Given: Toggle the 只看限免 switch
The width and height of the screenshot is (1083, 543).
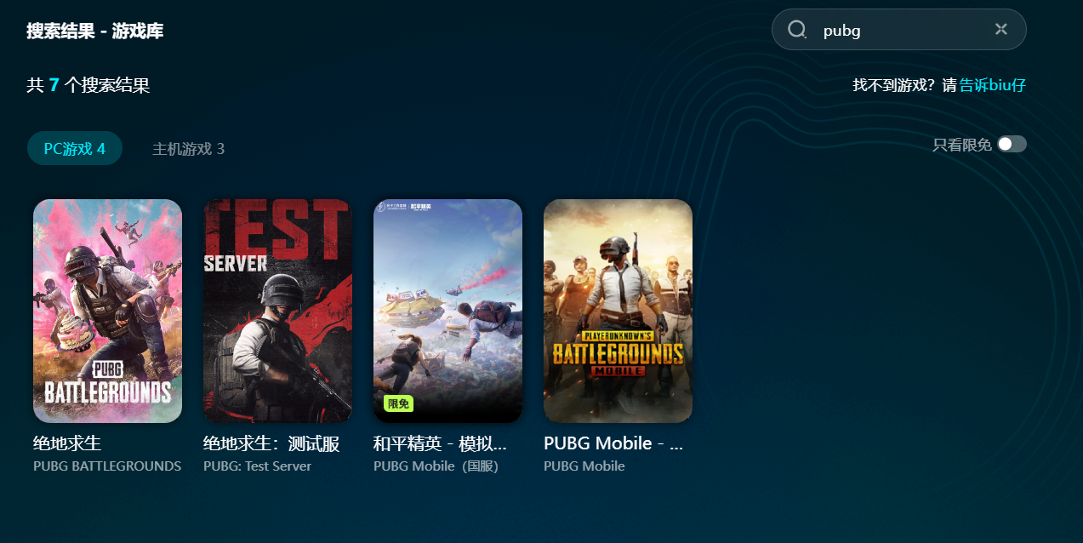Looking at the screenshot, I should pyautogui.click(x=1012, y=144).
